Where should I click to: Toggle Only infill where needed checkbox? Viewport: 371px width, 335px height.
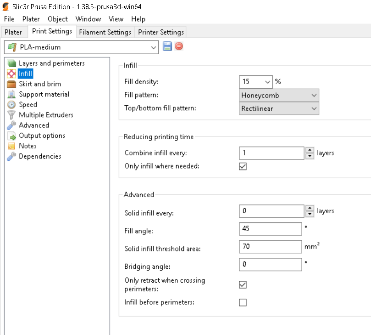coord(243,166)
